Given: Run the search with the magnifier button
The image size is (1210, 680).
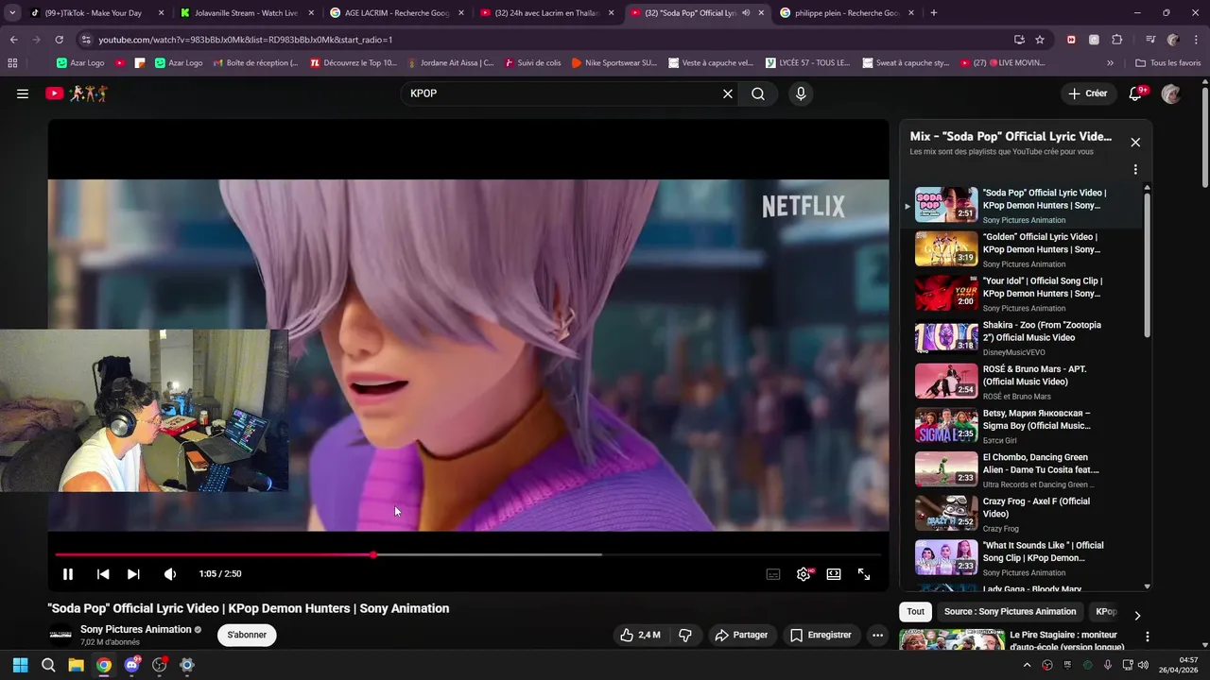Looking at the screenshot, I should point(758,93).
